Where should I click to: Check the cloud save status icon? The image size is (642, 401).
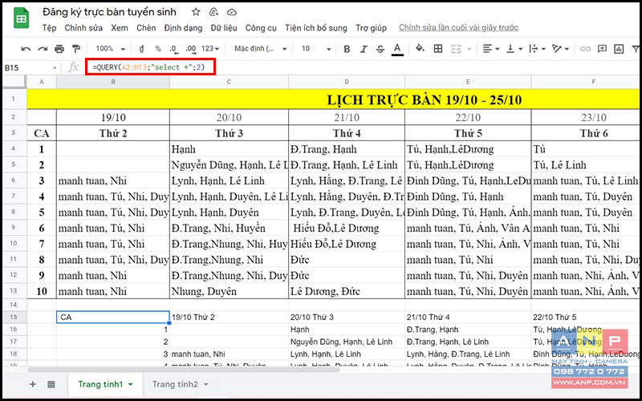232,12
